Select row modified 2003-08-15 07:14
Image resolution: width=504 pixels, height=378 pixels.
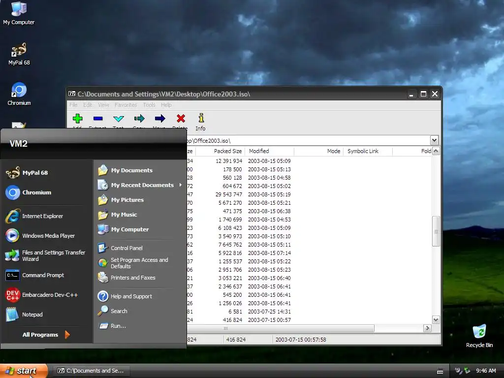[309, 253]
